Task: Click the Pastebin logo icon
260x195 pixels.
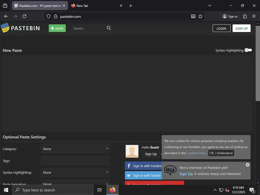Action: (5, 28)
